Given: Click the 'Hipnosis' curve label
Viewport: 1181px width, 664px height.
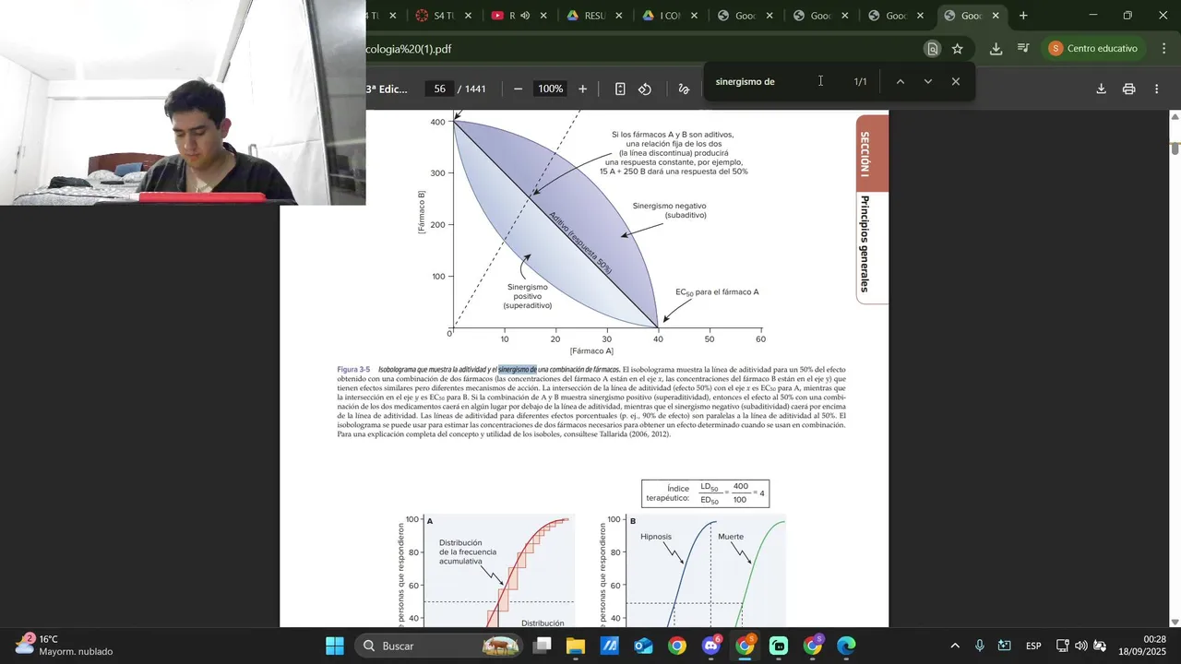Looking at the screenshot, I should [656, 537].
